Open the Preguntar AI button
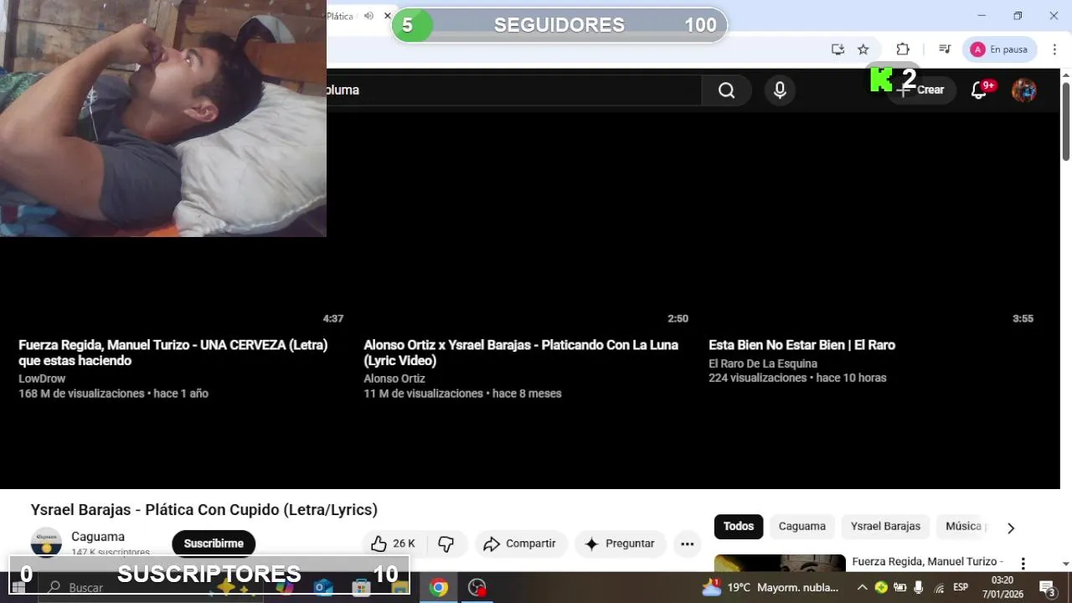 click(x=620, y=544)
